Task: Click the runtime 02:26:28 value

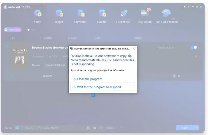Action: pos(47,76)
